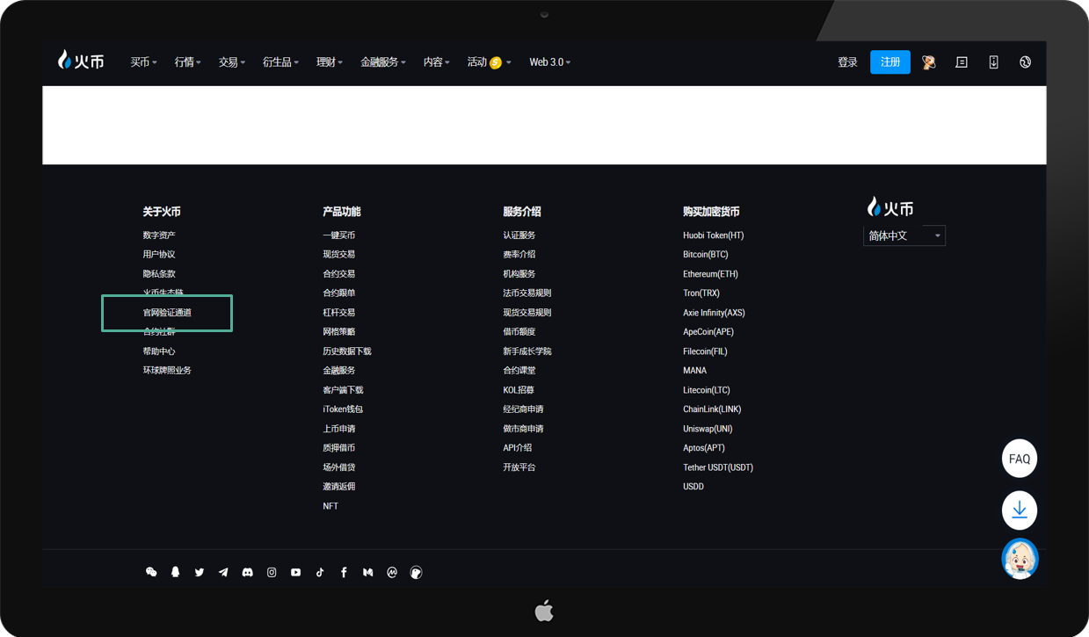
Task: Open the 合约跟单 link
Action: pos(339,293)
